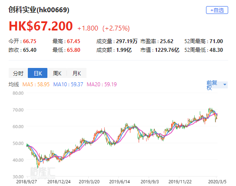Click the 2020/3/5 date axis label
The width and height of the screenshot is (236, 186).
[x=217, y=182]
